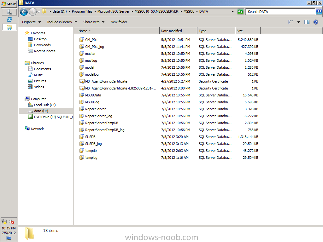
Task: Go back with the Back arrow button
Action: (x=24, y=12)
